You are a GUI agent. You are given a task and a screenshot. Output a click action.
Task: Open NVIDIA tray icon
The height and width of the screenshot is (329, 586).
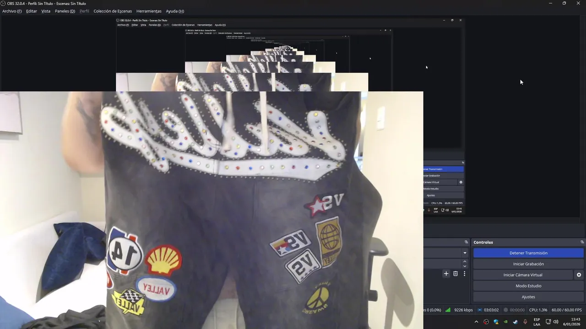click(505, 322)
